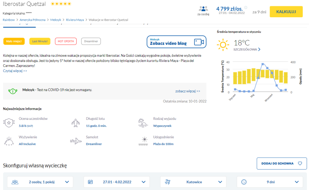The height and width of the screenshot is (190, 309).
Task: Click the sun weather icon
Action: (x=223, y=45)
